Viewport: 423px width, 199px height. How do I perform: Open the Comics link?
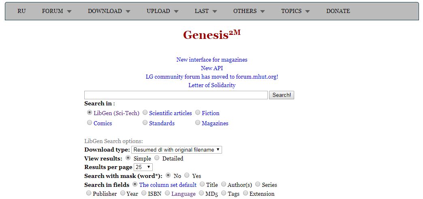[103, 123]
